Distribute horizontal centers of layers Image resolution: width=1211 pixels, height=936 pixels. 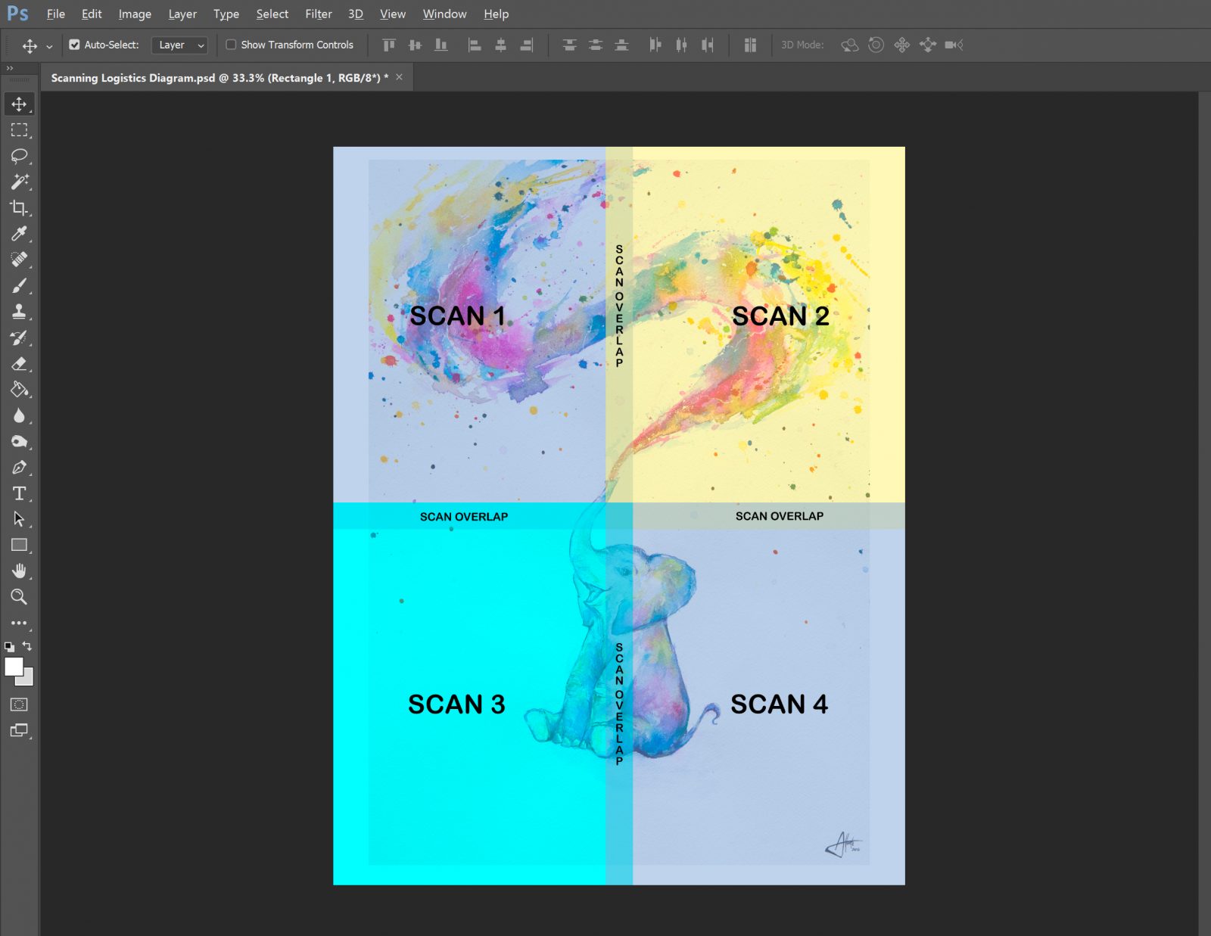click(x=681, y=45)
